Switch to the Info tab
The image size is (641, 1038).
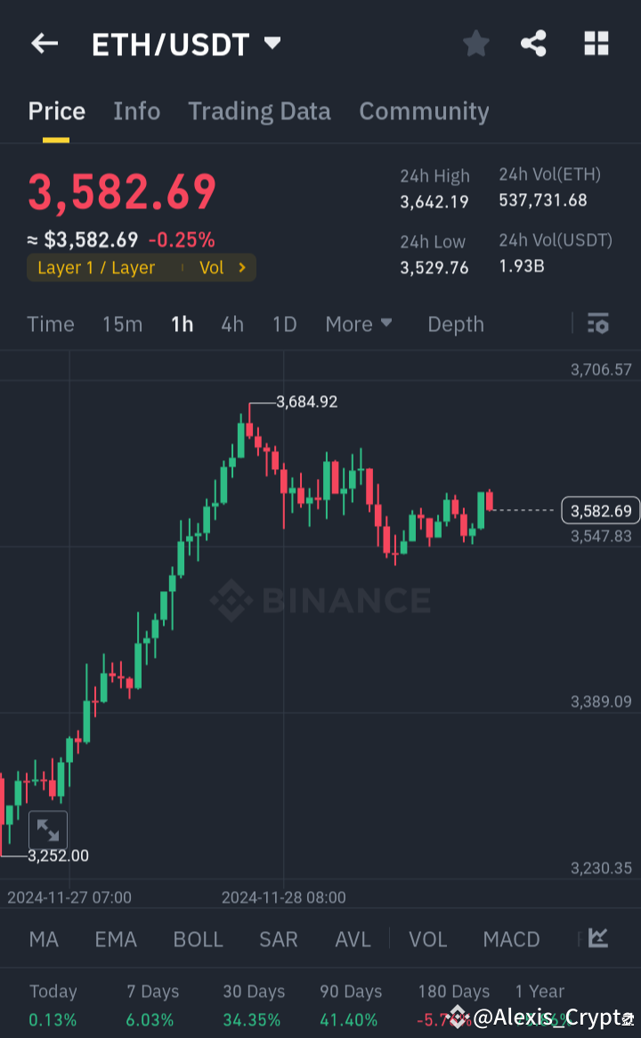pyautogui.click(x=136, y=110)
